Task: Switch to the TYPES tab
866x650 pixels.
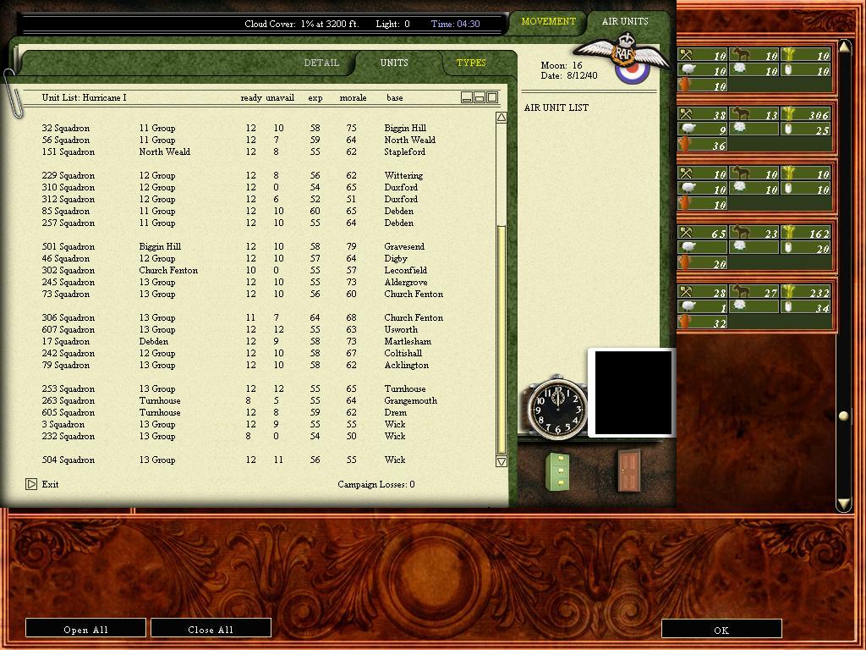Action: pyautogui.click(x=471, y=63)
